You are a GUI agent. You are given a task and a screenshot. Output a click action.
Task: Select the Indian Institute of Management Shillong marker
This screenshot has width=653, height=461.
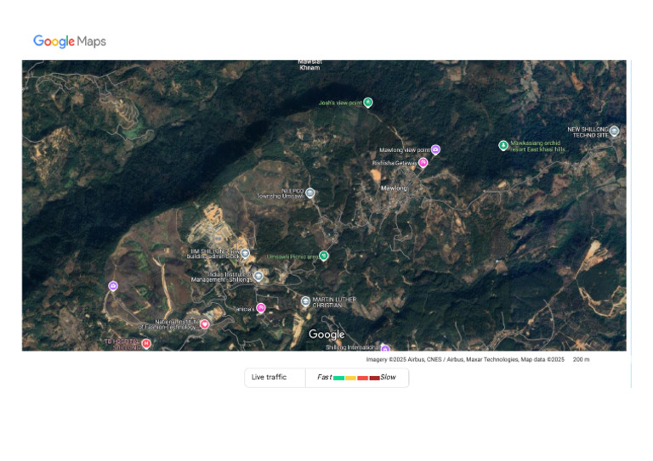(x=258, y=276)
